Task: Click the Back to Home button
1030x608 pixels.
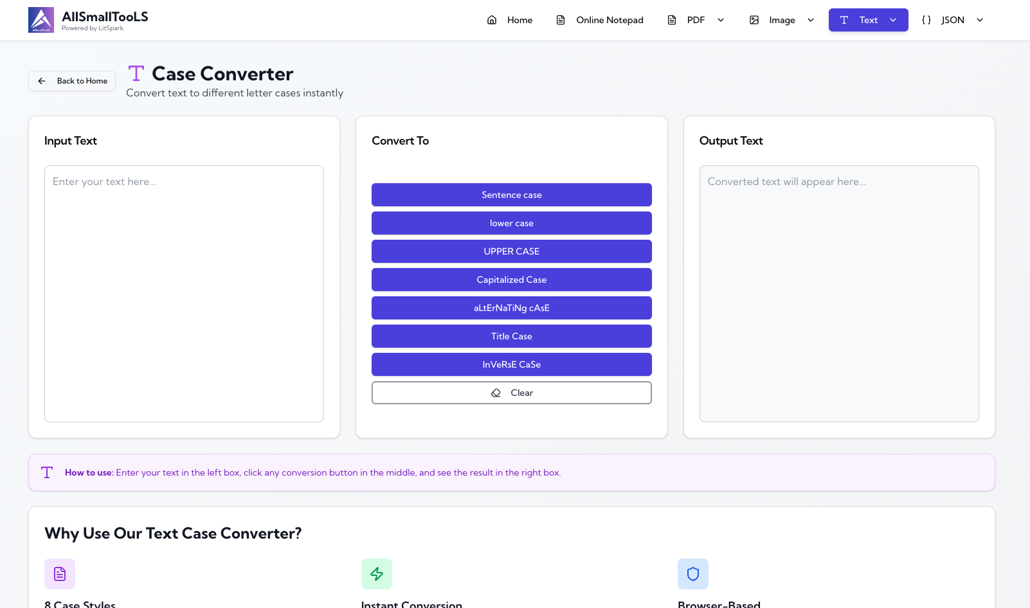Action: pos(71,81)
